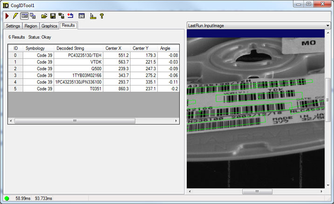
Task: Click the Save floppy disk icon
Action: point(53,16)
